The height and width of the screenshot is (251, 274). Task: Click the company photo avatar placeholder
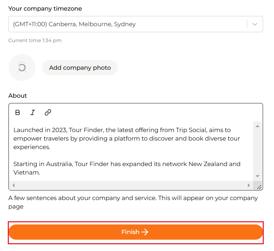[x=22, y=67]
